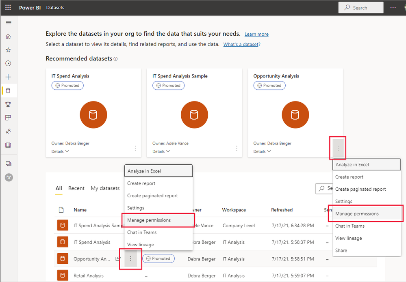Open Favorites star icon in sidebar
This screenshot has width=406, height=282.
(x=8, y=50)
